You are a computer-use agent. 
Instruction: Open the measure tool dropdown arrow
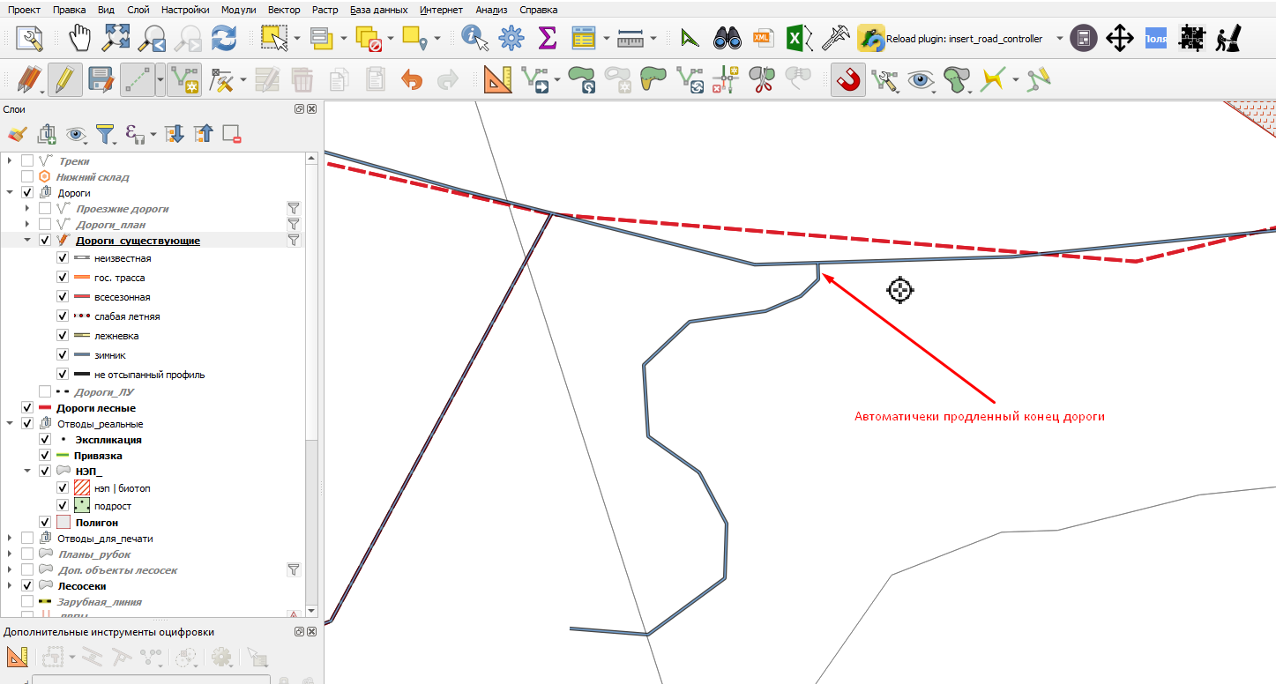coord(653,39)
